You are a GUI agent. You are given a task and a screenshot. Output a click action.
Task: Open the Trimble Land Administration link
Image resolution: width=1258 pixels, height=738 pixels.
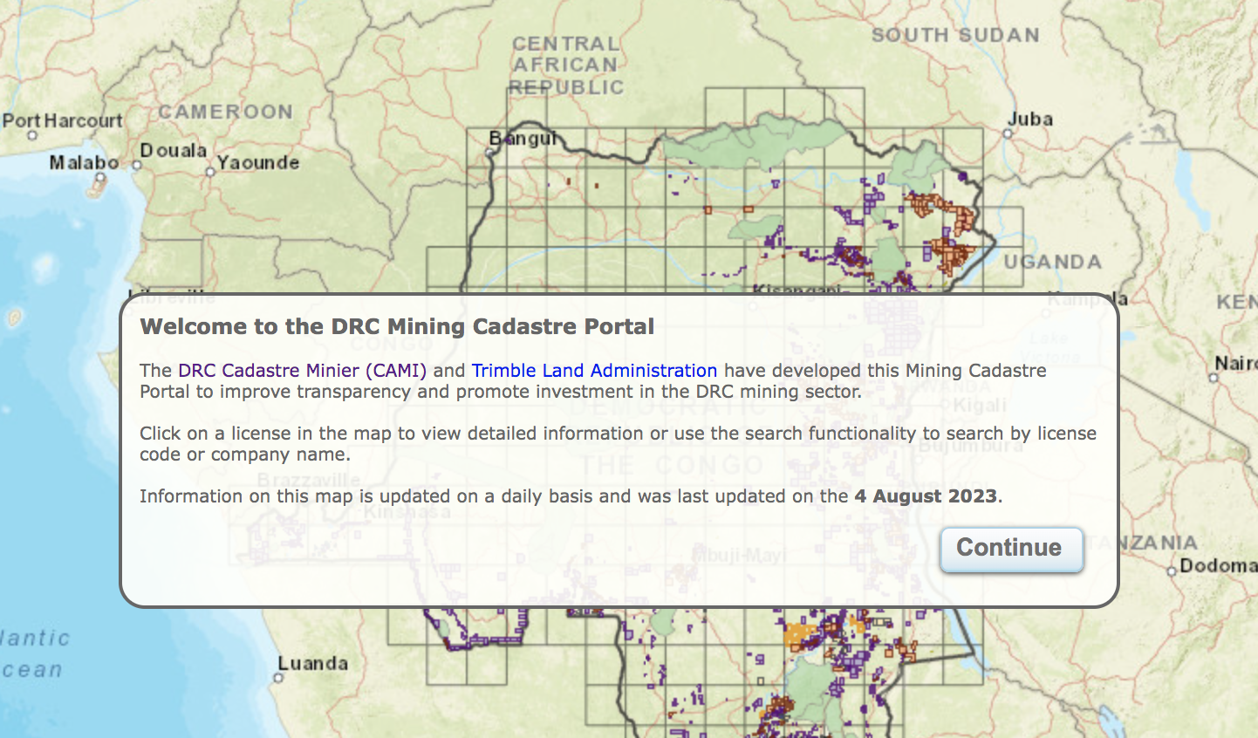[593, 371]
